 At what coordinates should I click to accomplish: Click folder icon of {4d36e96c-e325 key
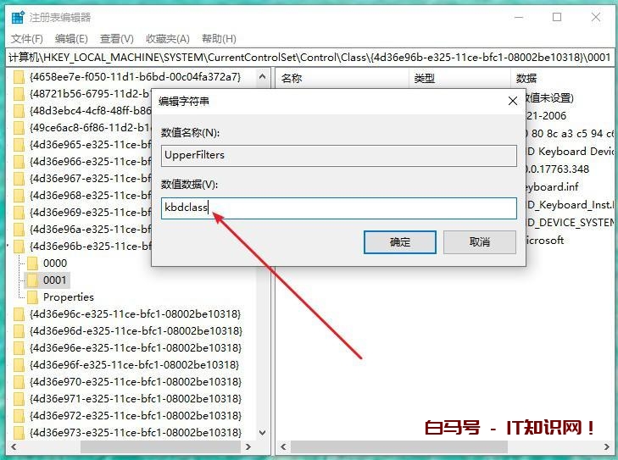19,314
